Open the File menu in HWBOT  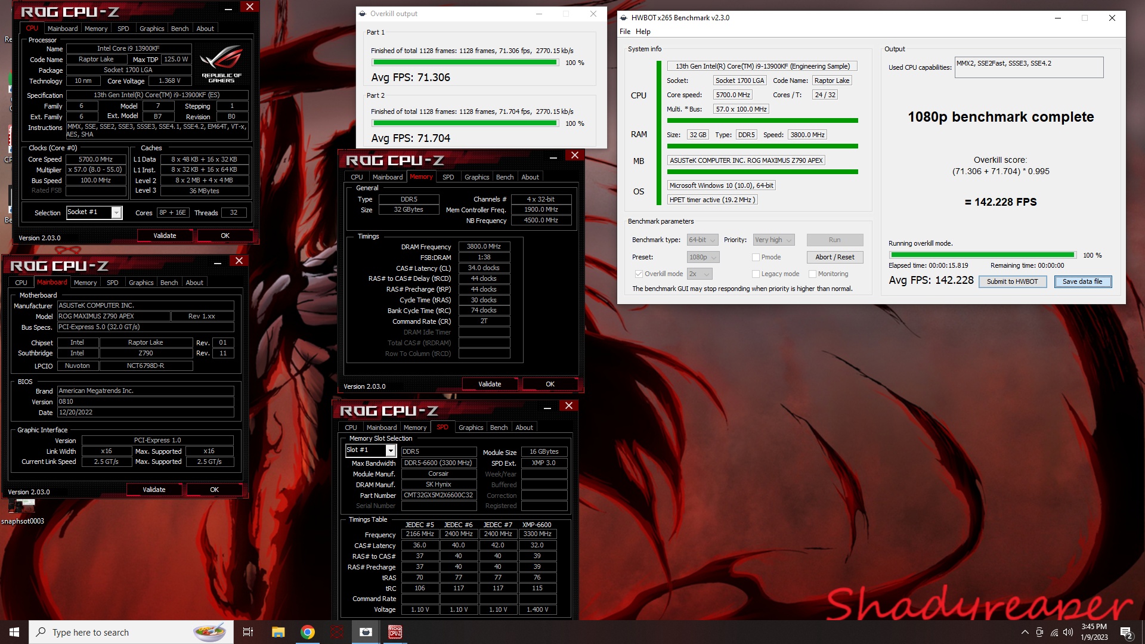pos(625,32)
